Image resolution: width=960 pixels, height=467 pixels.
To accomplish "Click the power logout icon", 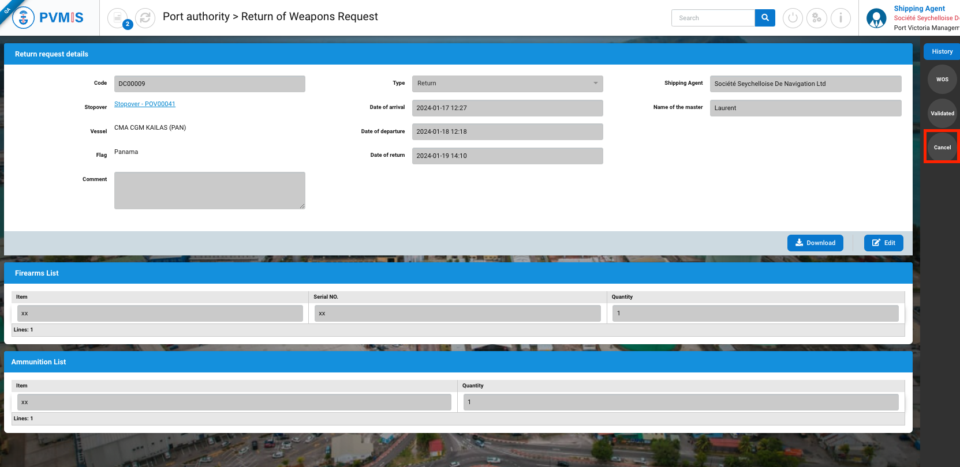I will (x=793, y=18).
